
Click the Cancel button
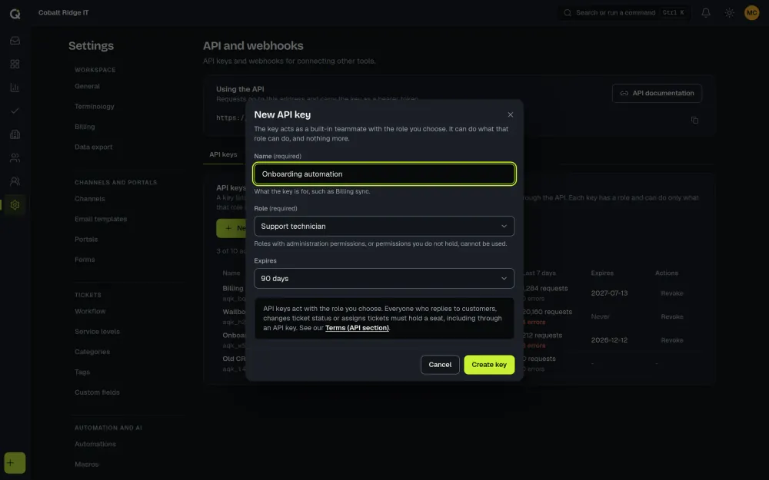(440, 364)
